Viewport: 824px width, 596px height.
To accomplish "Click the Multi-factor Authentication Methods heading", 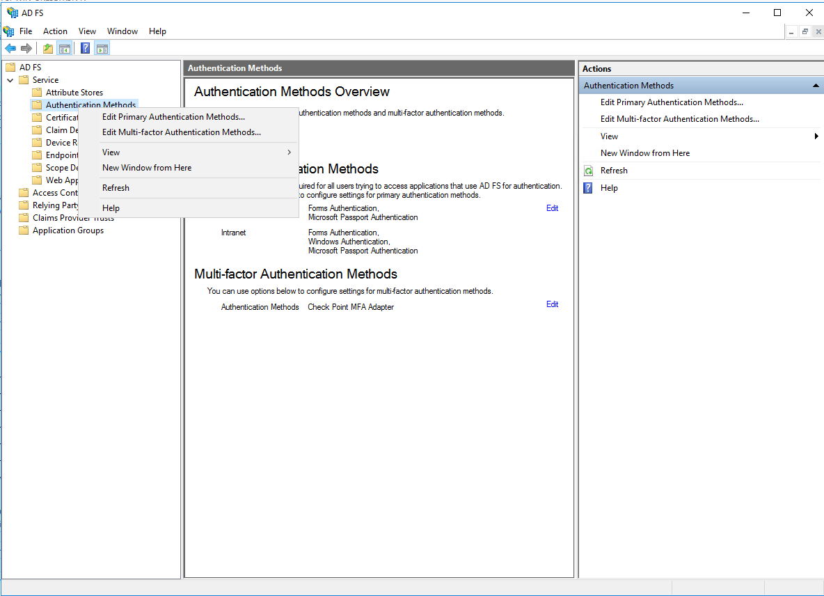I will tap(295, 274).
